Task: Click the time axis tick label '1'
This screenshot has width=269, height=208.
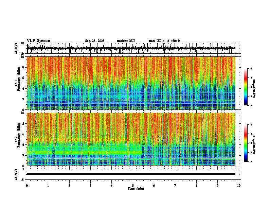Action: pyautogui.click(x=48, y=186)
